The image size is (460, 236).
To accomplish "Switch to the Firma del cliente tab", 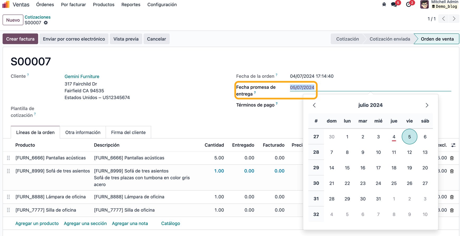I will (128, 132).
